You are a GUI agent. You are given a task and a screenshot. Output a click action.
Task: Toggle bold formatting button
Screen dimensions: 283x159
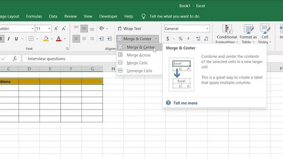(x=1, y=39)
